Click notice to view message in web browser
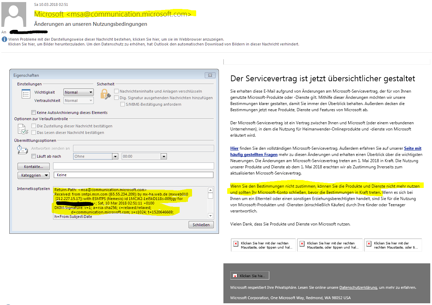432x305 pixels. pos(116,39)
